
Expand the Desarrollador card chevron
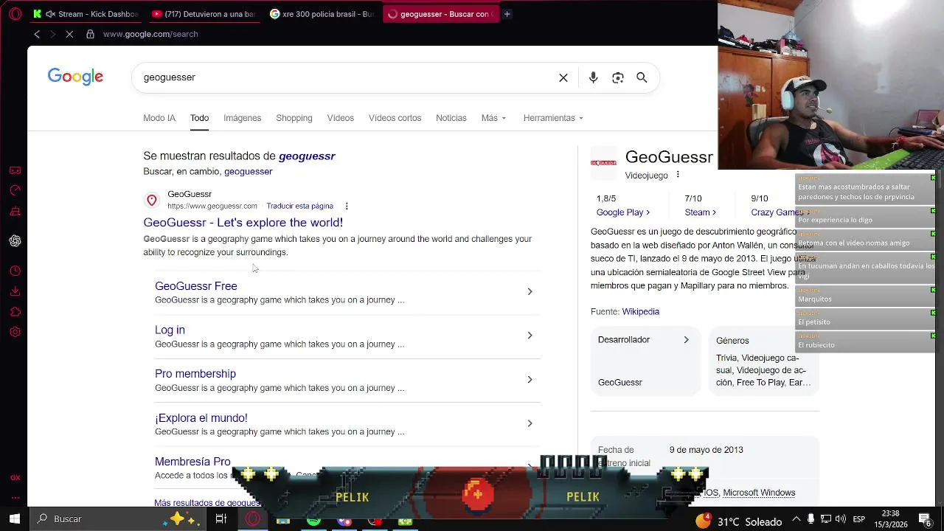(686, 340)
